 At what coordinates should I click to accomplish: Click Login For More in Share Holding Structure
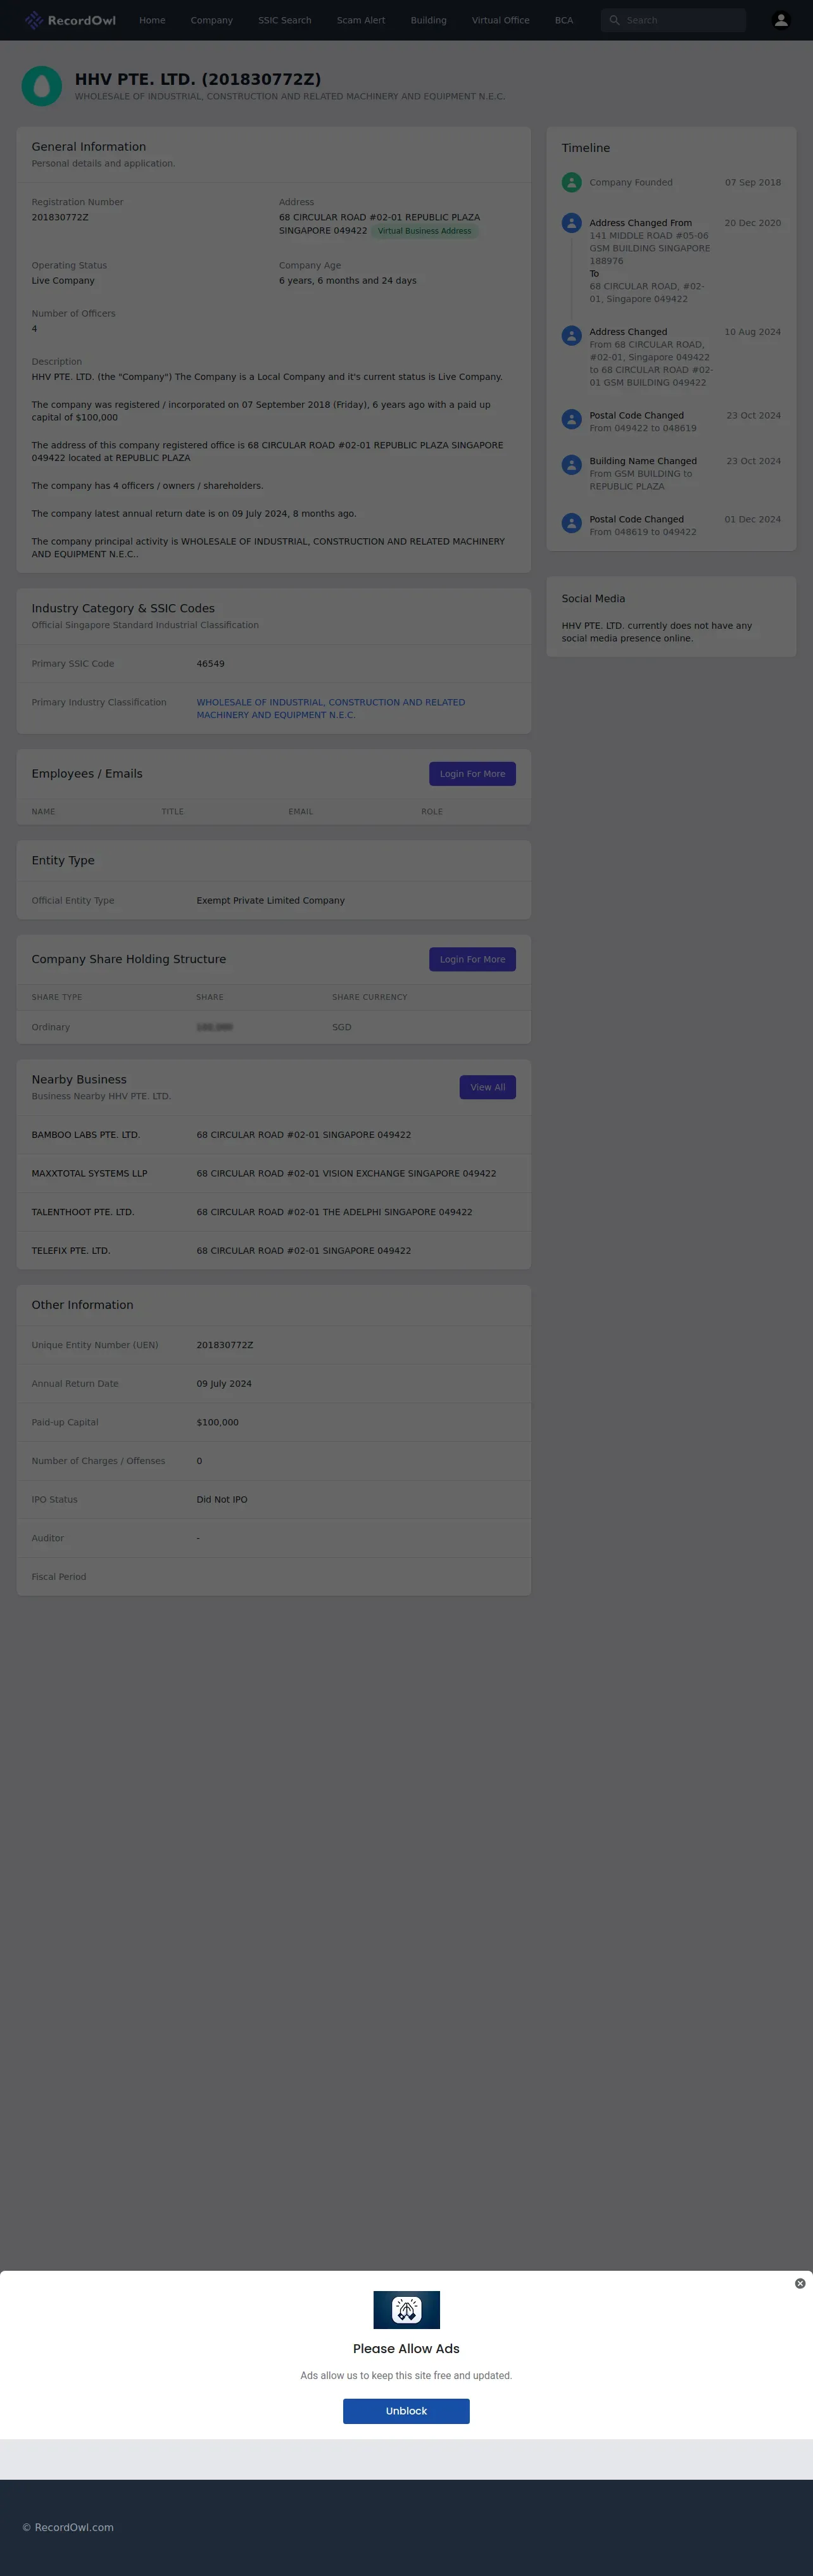click(x=472, y=959)
